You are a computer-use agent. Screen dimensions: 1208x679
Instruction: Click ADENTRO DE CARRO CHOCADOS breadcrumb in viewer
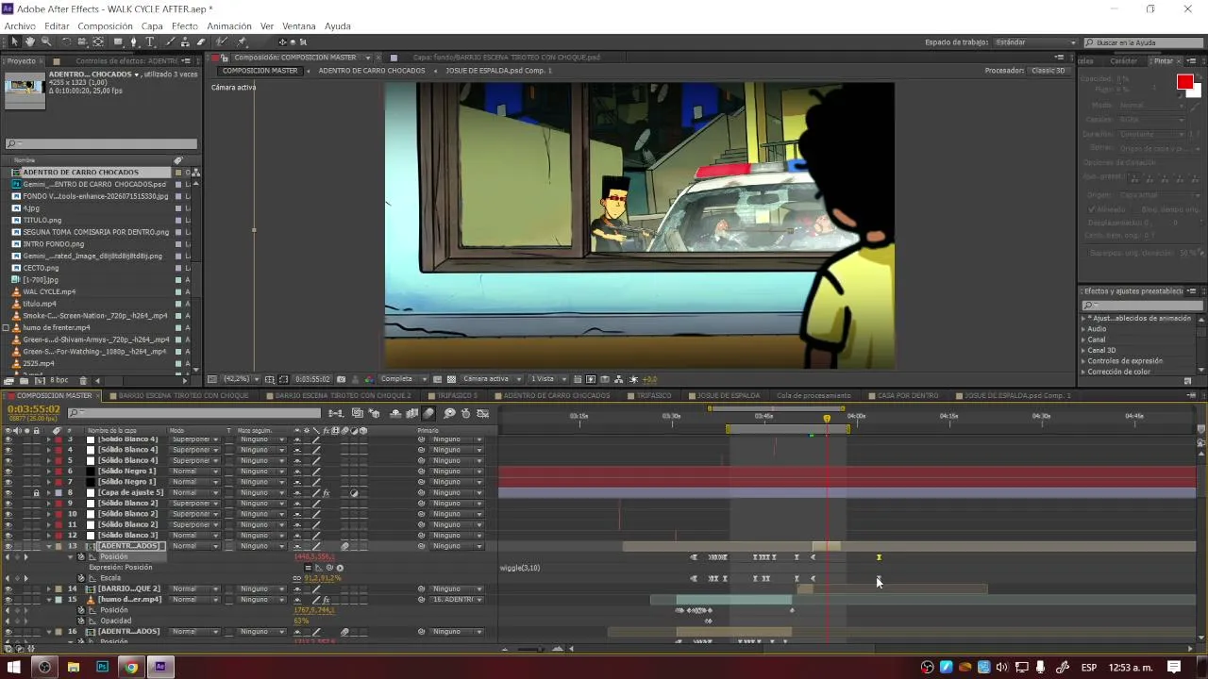372,71
